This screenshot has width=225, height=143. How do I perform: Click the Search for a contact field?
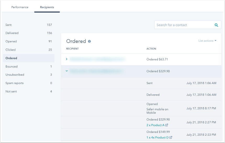[184, 25]
